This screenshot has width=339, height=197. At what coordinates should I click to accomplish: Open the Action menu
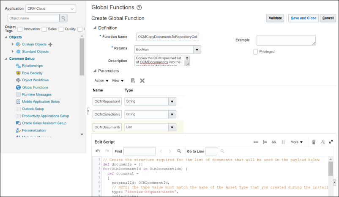(x=101, y=80)
